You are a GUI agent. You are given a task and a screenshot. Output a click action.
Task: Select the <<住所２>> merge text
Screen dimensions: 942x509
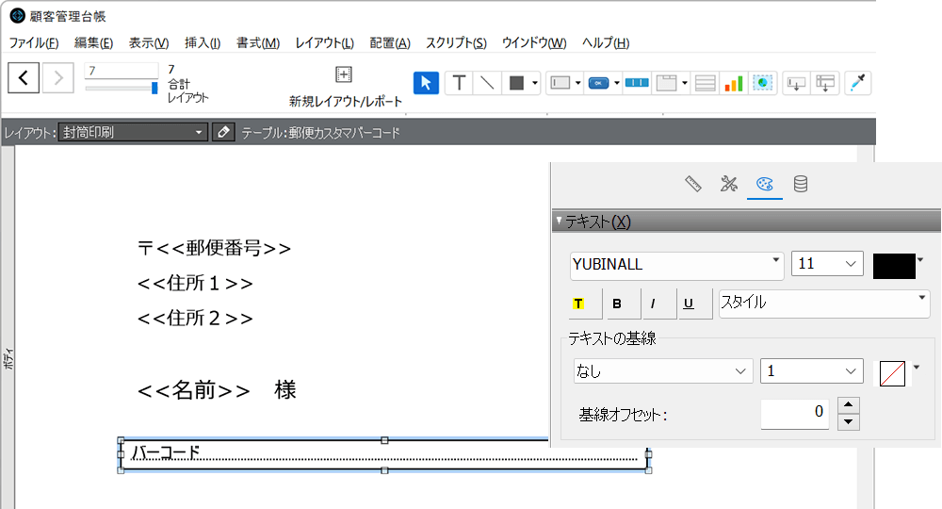pos(195,318)
